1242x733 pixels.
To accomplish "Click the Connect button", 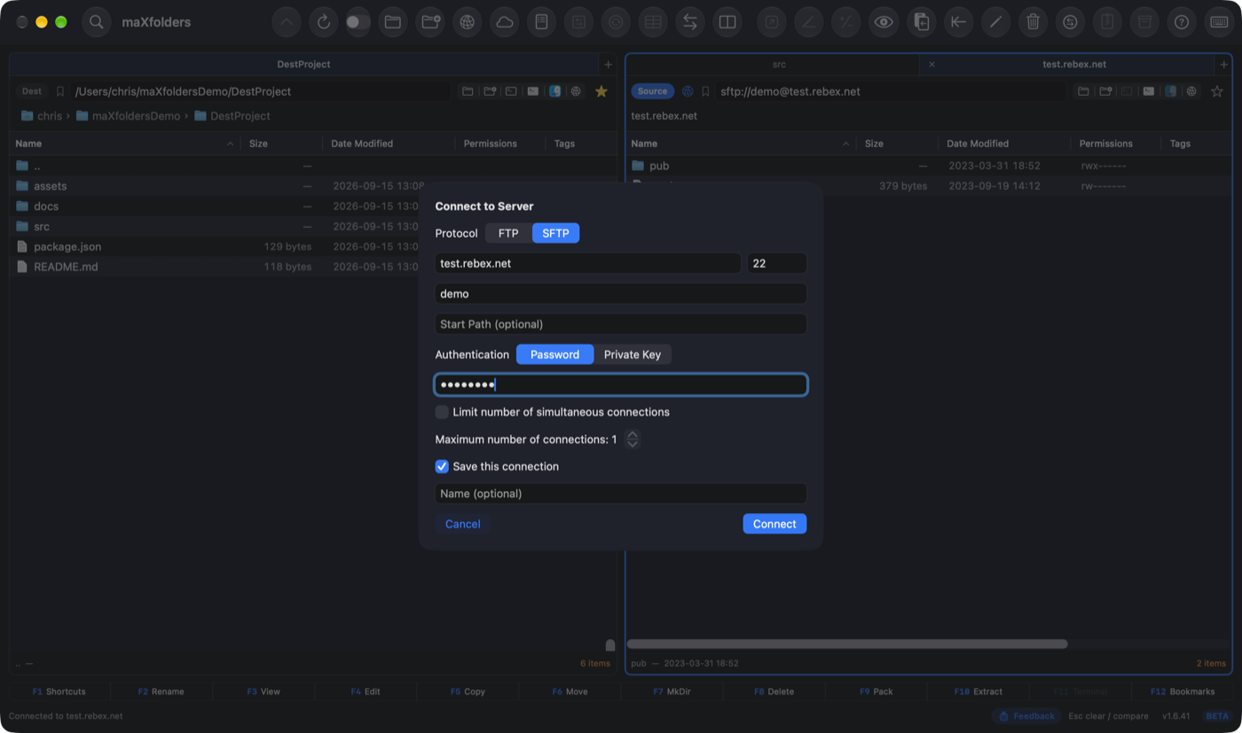I will click(x=774, y=524).
